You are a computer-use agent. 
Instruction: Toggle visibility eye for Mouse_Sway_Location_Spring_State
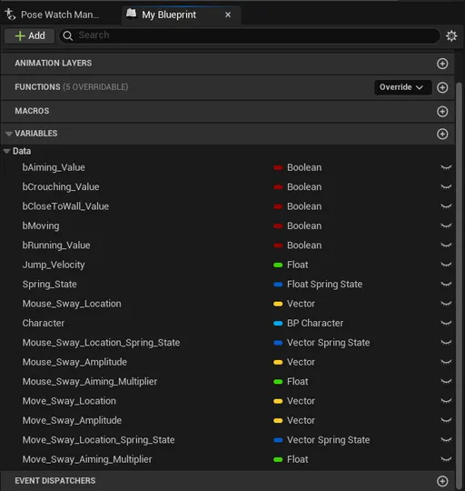coord(446,343)
